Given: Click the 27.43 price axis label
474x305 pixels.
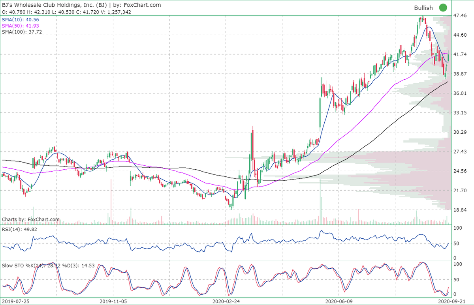Looking at the screenshot, I should pyautogui.click(x=461, y=152).
